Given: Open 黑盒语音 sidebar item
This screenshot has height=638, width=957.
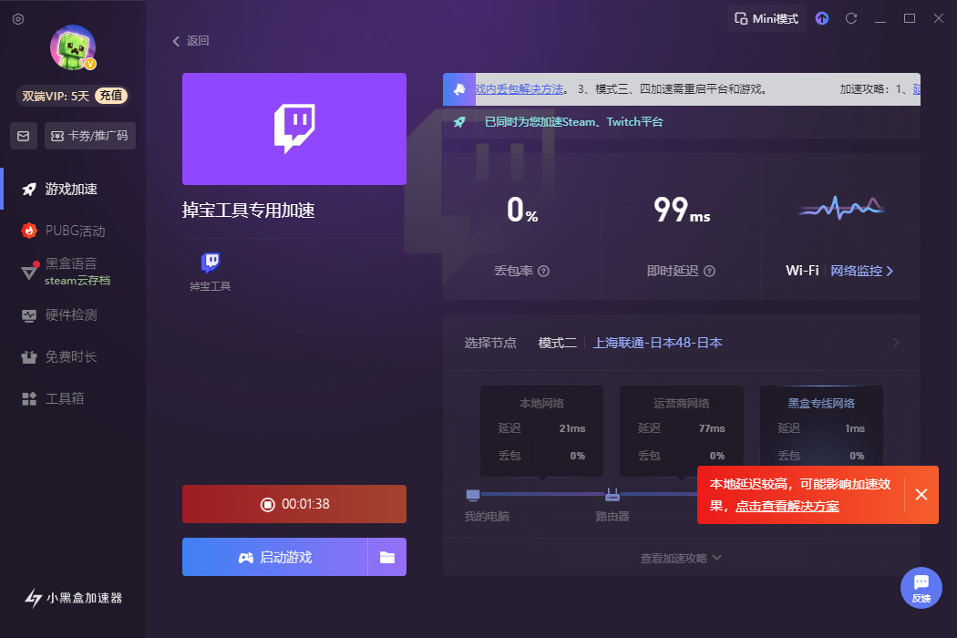Looking at the screenshot, I should click(x=71, y=263).
